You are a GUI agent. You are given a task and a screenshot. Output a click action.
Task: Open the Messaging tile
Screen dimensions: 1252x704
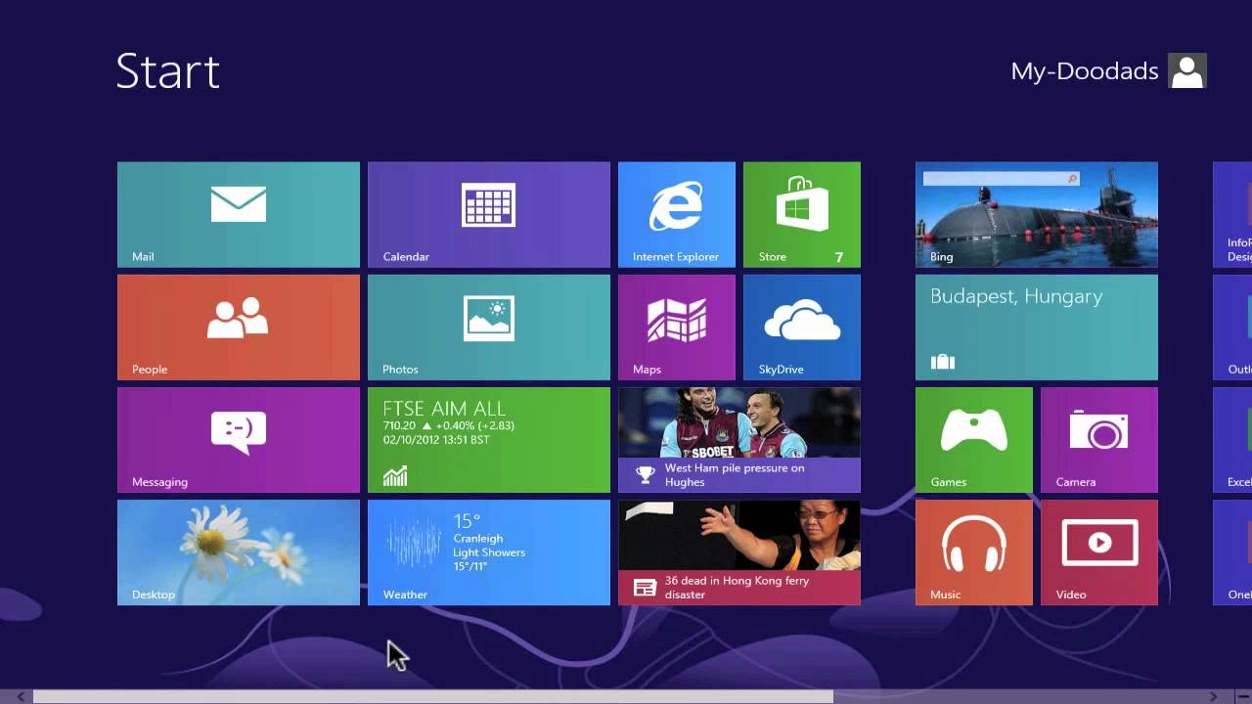(239, 440)
